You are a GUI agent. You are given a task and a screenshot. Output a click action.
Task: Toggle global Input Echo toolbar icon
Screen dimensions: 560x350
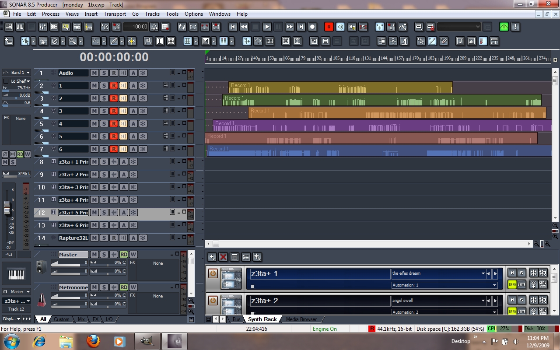[x=340, y=27]
